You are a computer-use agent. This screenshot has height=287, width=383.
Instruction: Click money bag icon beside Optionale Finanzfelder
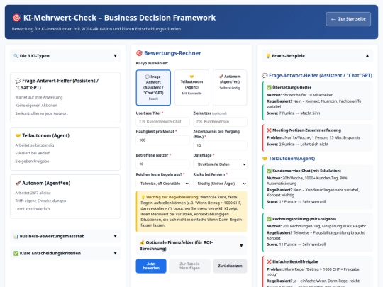(142, 242)
